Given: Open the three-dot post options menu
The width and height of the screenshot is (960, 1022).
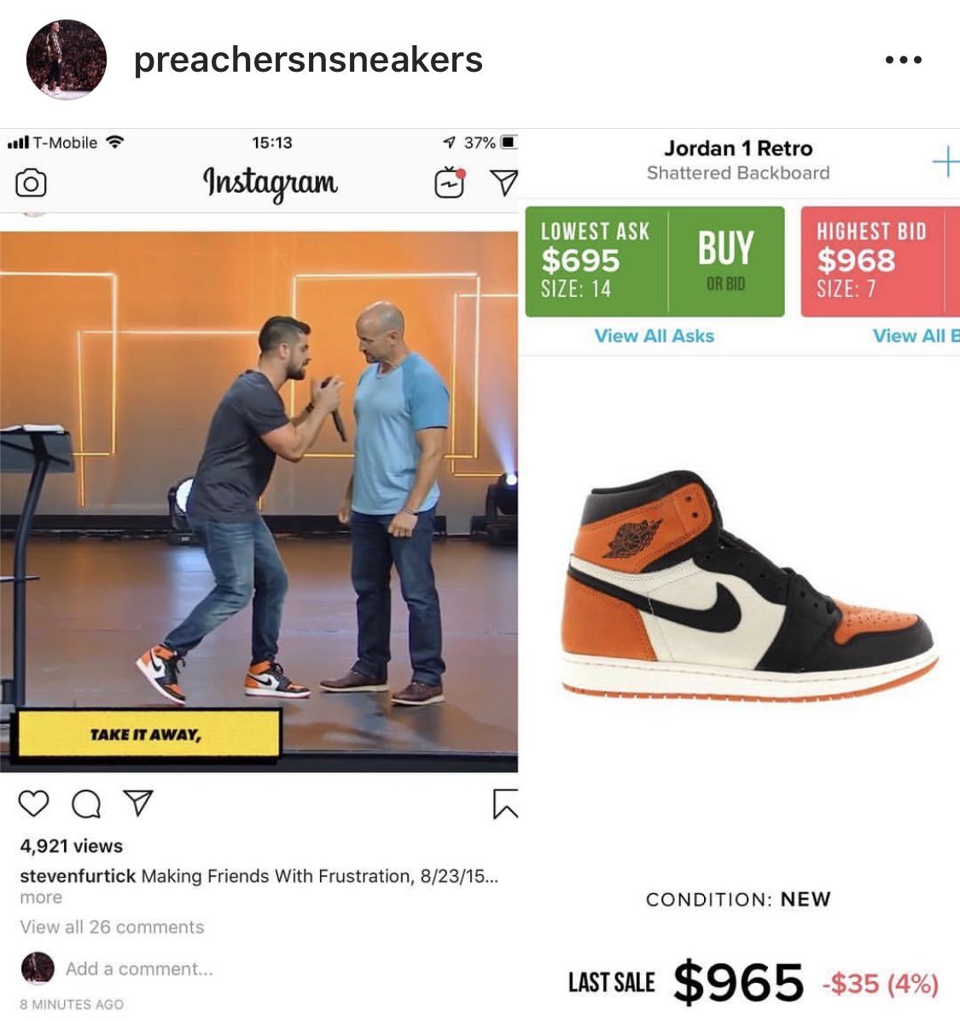Looking at the screenshot, I should click(904, 60).
